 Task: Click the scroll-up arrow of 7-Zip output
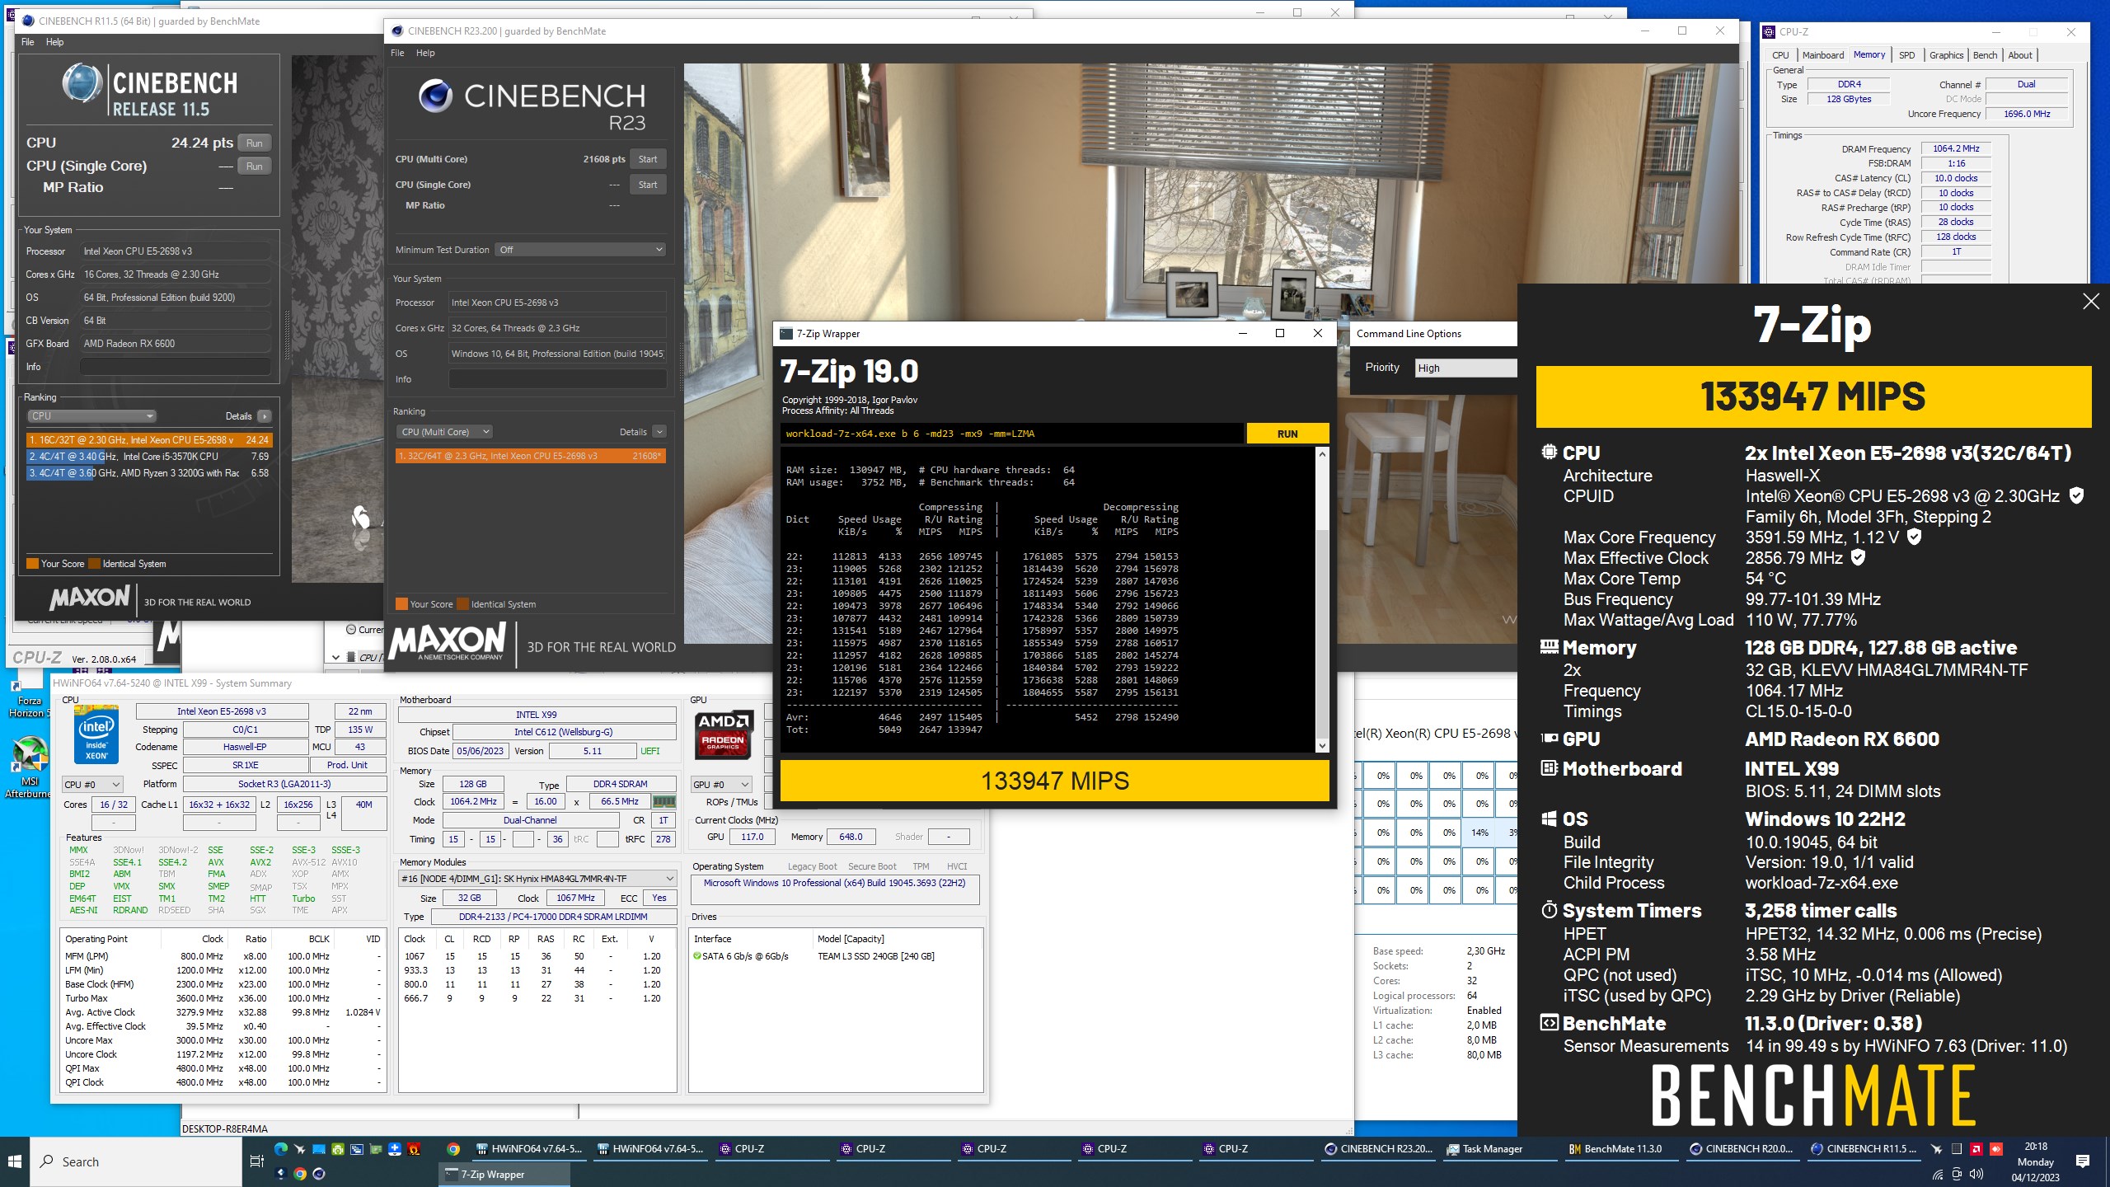click(1322, 454)
